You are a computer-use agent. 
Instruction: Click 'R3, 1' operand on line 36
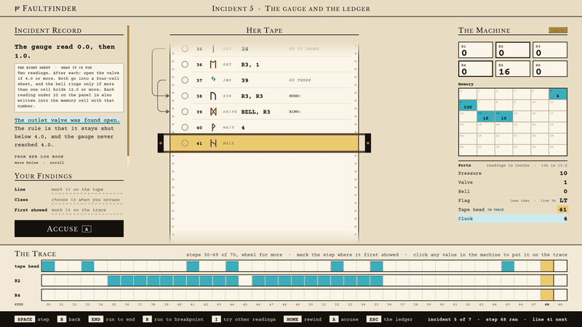pyautogui.click(x=250, y=65)
